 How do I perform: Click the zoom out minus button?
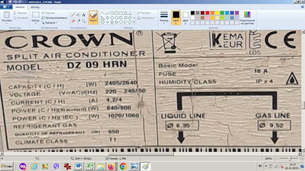(x=275, y=159)
